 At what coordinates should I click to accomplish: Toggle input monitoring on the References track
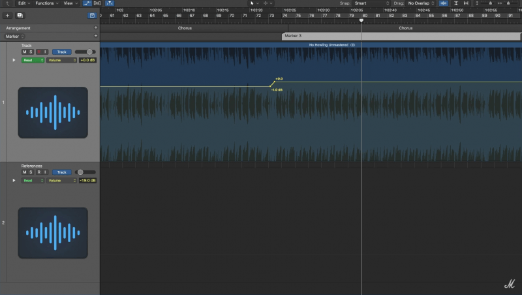[45, 172]
